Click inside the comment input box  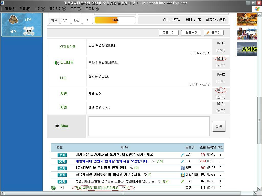click(x=148, y=126)
